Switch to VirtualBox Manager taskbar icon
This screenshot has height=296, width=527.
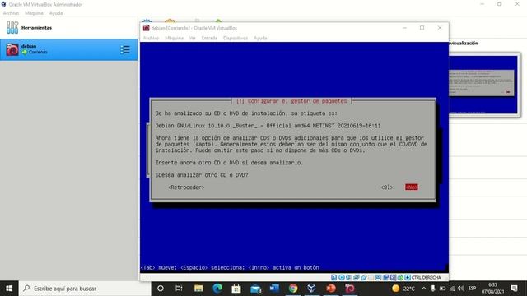311,289
